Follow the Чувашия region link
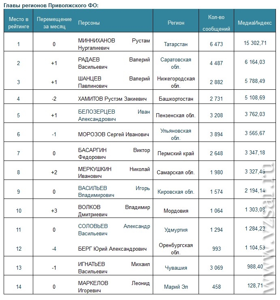Viewport: 280px width, 300px height. [176, 268]
